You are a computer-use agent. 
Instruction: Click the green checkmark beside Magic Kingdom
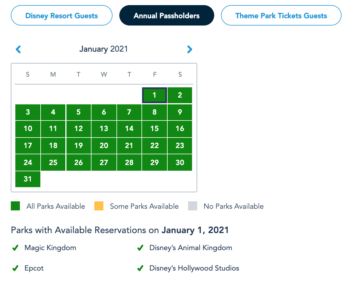pos(15,248)
